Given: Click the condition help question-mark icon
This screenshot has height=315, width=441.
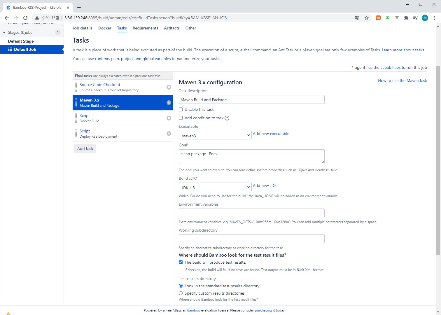Looking at the screenshot, I should coord(227,118).
